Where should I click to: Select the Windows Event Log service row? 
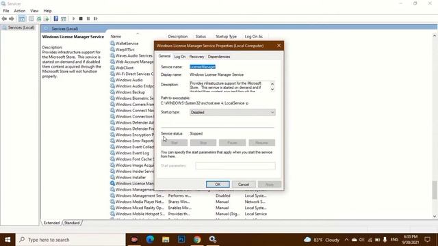coord(132,153)
